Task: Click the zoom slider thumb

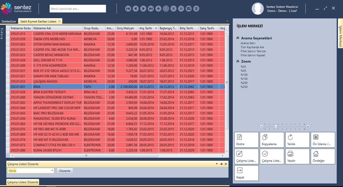Action: (x=276, y=127)
